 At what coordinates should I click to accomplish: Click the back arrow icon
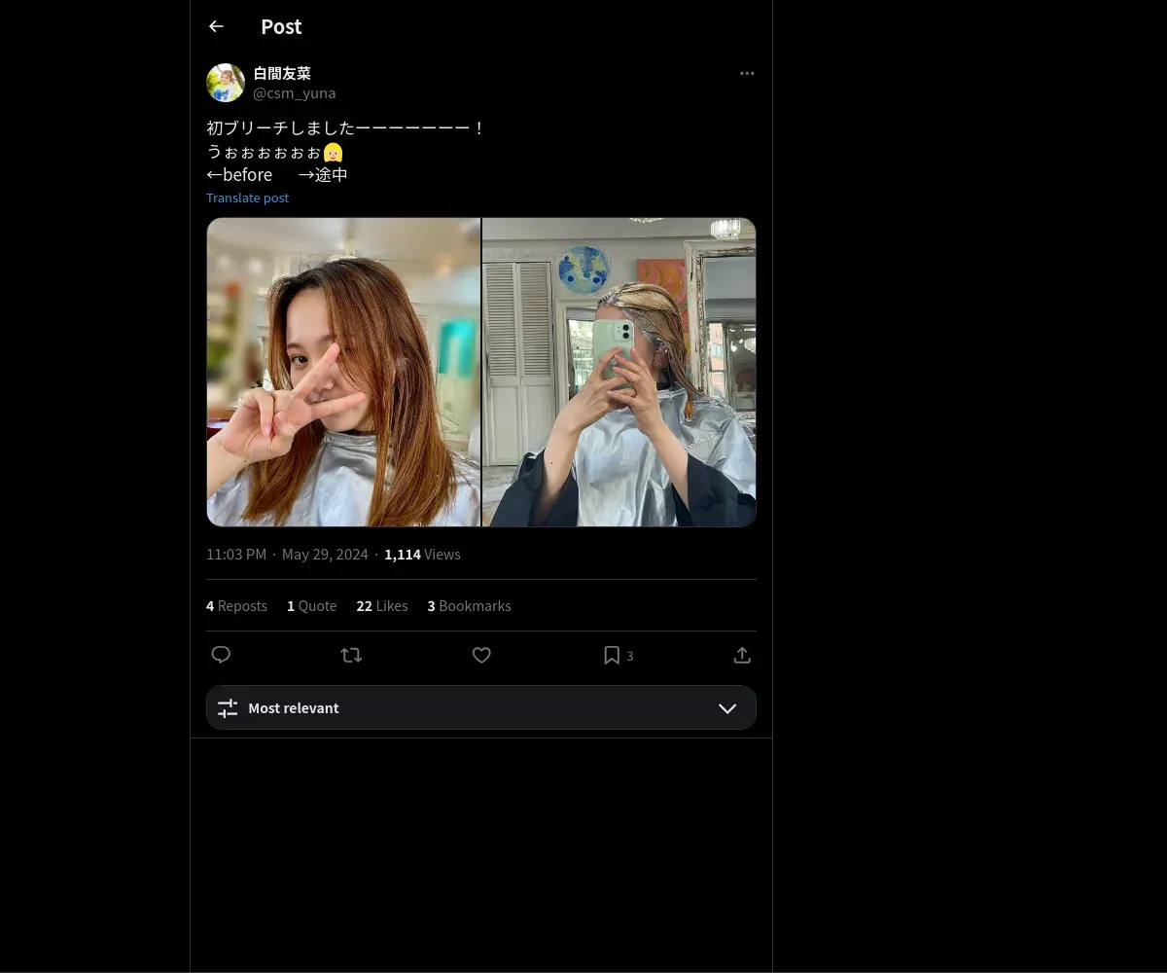216,27
